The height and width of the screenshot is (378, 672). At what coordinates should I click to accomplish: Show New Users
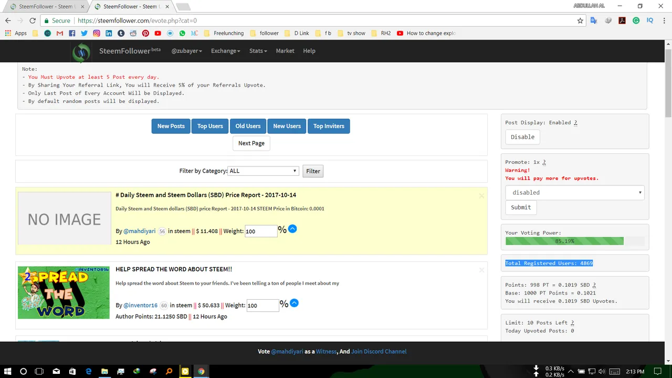pyautogui.click(x=287, y=126)
